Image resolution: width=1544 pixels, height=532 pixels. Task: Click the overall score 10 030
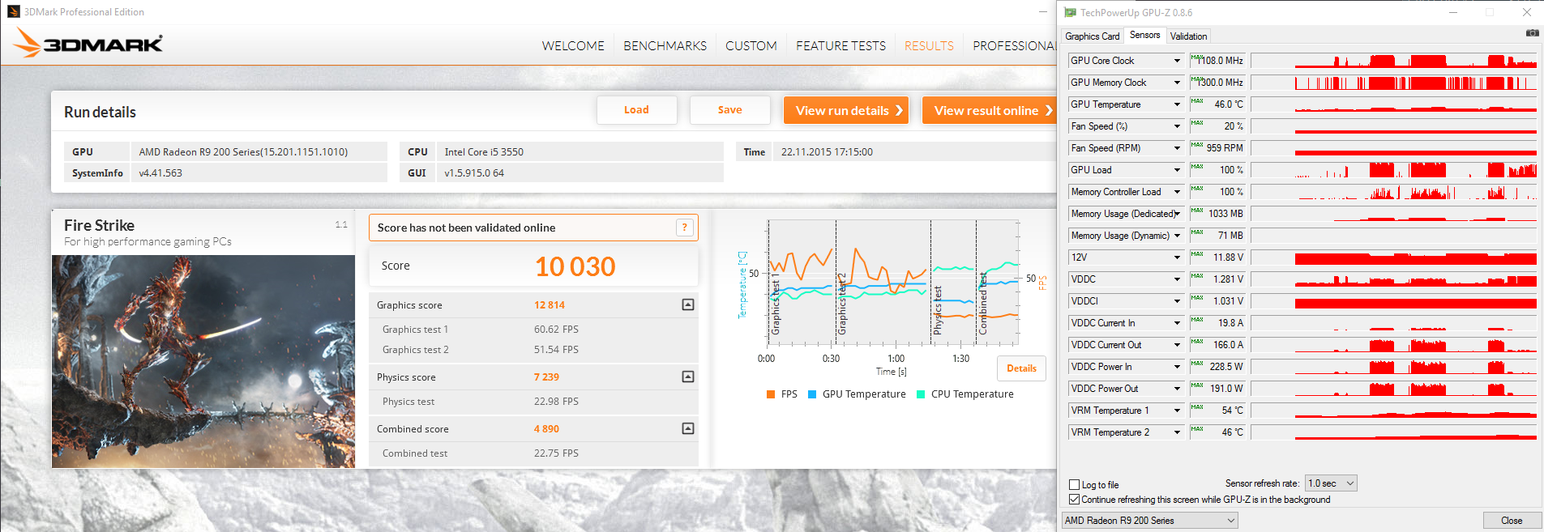click(x=575, y=266)
